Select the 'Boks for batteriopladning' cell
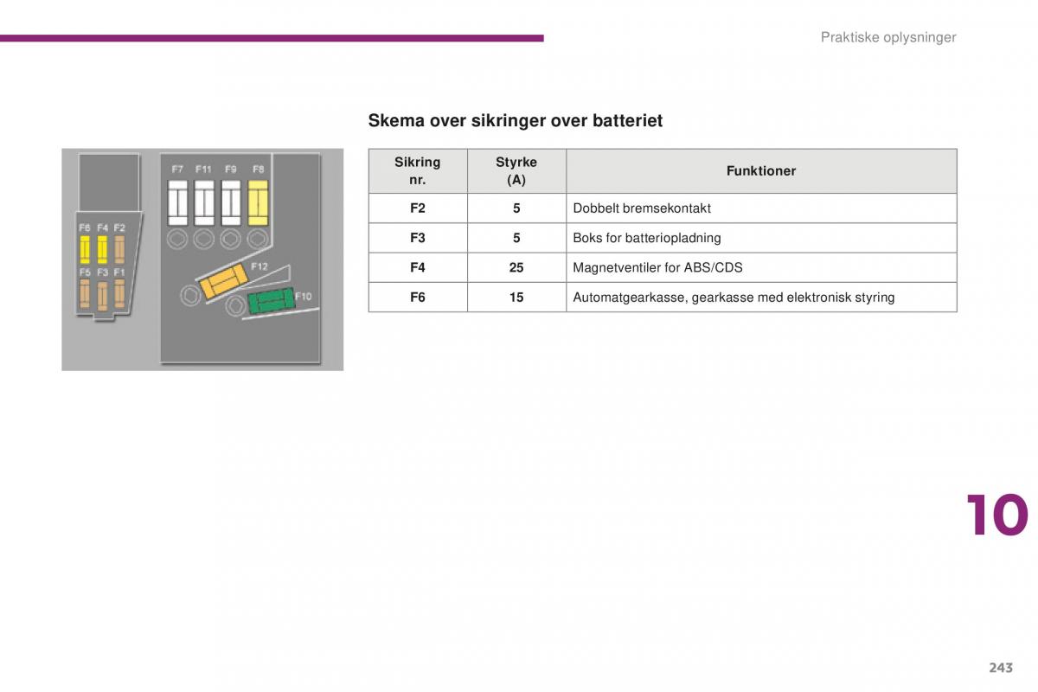Viewport: 1038px width, 692px height. 761,238
